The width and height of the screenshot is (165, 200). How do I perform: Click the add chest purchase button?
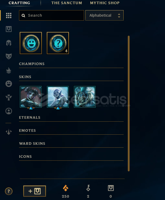(35, 191)
